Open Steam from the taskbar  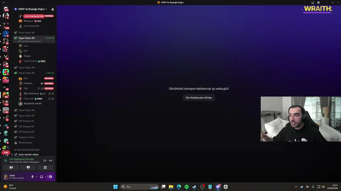coord(194,187)
